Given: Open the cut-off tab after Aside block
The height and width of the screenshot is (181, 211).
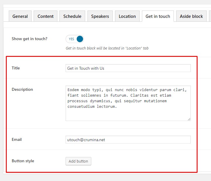Looking at the screenshot, I should point(210,16).
